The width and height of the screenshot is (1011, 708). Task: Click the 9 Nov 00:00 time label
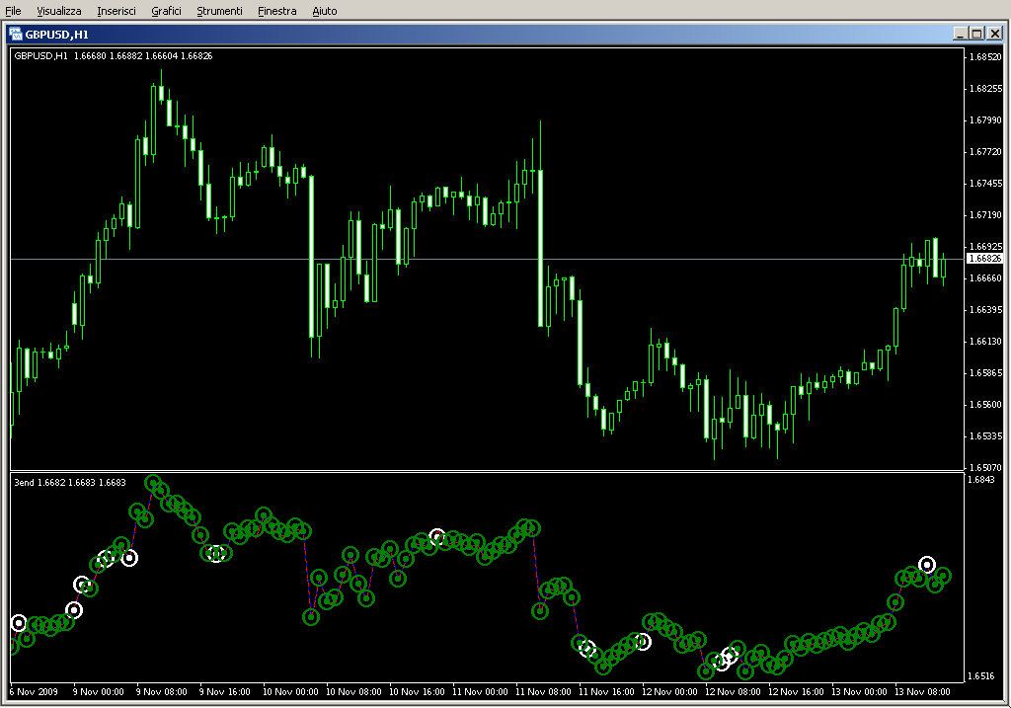pyautogui.click(x=99, y=692)
